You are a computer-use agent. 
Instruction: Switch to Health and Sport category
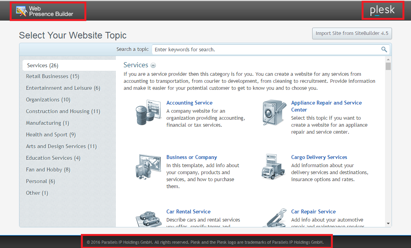click(51, 135)
